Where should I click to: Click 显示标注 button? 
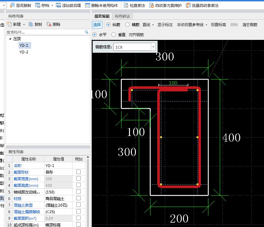165,25
